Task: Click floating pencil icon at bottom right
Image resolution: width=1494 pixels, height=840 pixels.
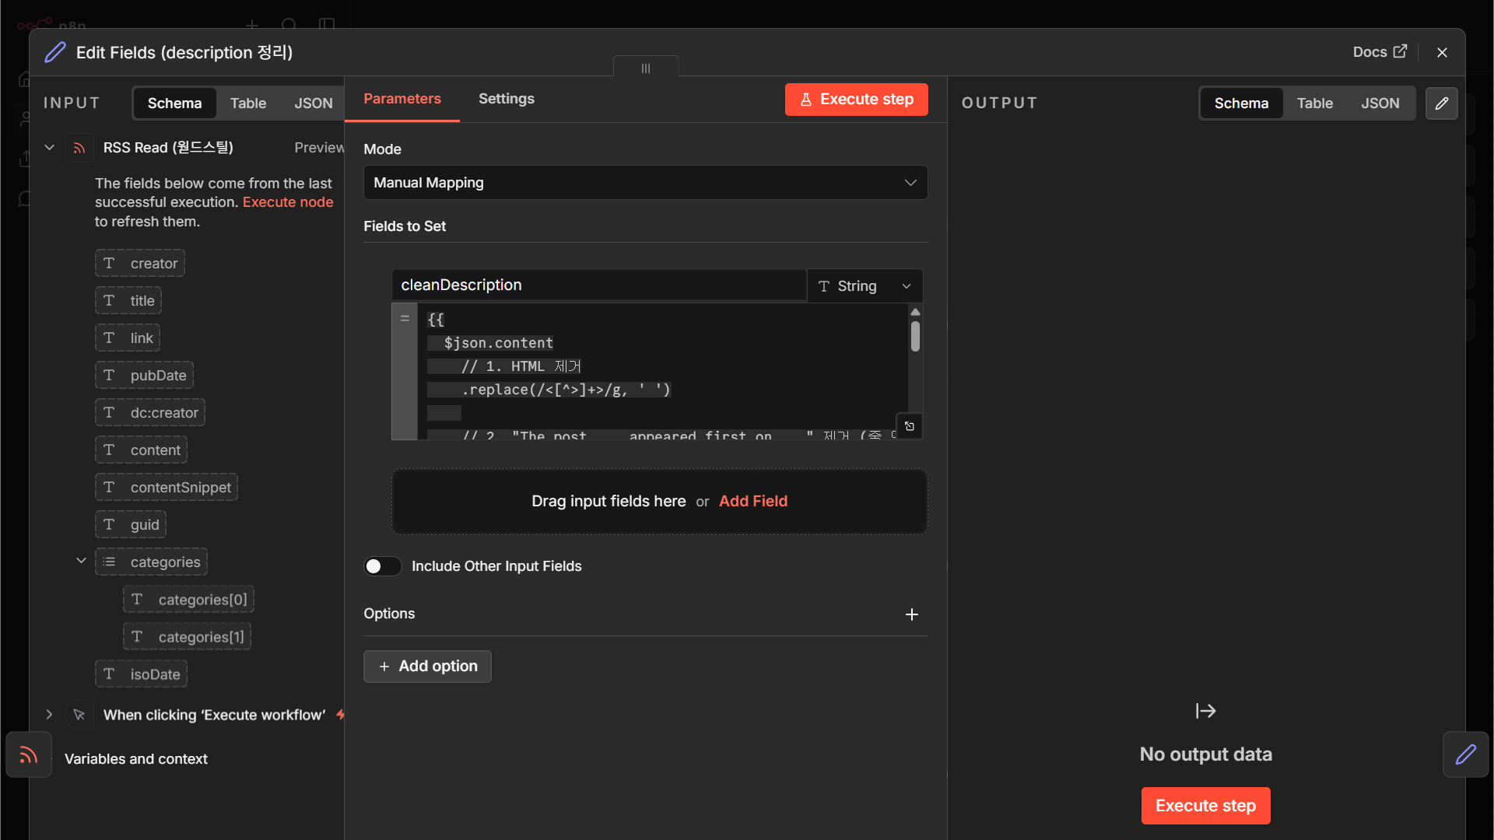Action: pos(1466,754)
